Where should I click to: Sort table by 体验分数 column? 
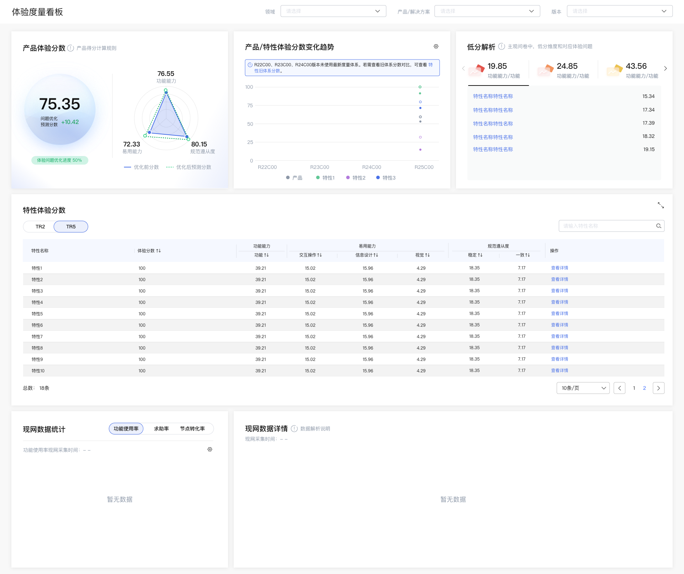coord(159,251)
